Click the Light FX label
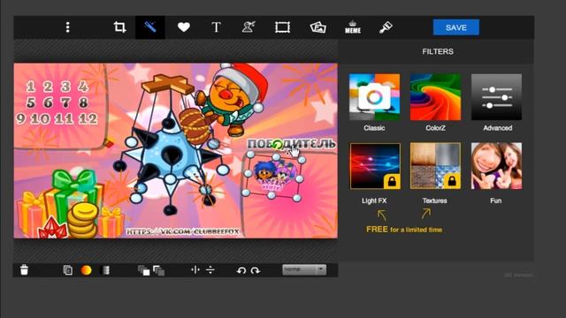This screenshot has height=318, width=566. coord(374,201)
